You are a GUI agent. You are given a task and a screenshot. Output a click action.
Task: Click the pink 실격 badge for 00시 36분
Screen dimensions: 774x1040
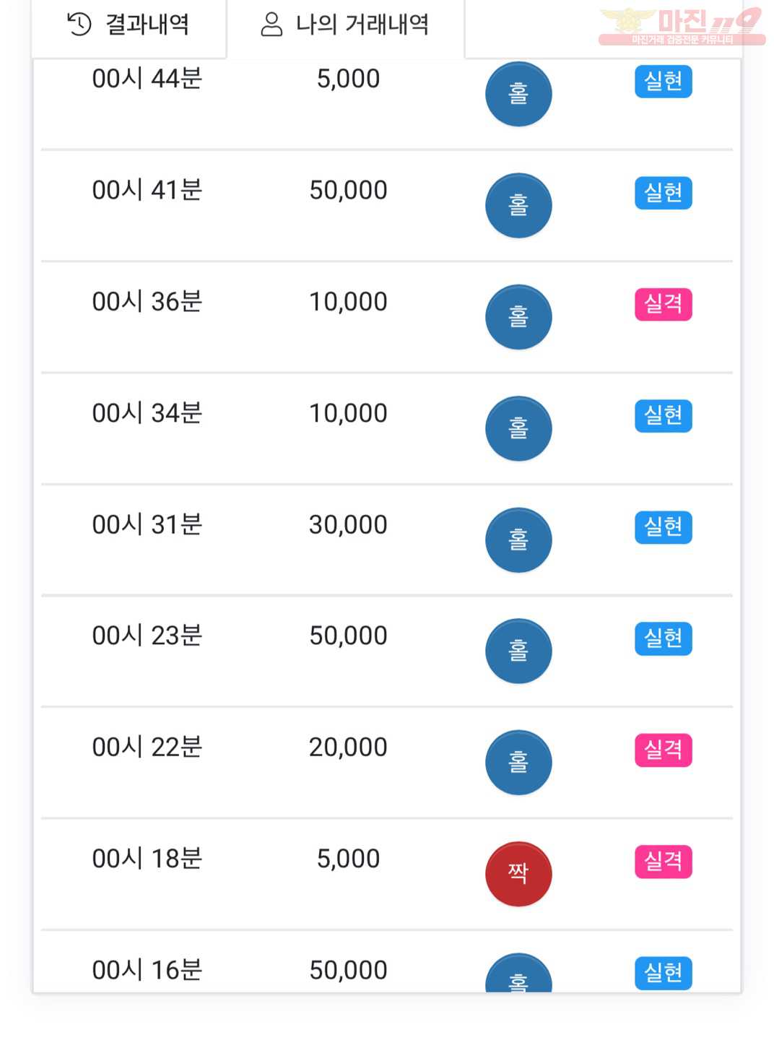point(664,304)
